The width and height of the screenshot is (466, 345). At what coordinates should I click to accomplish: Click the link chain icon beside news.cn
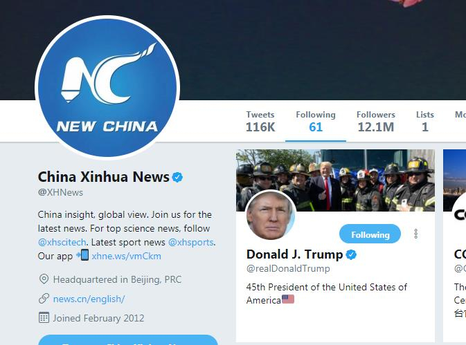coord(44,299)
